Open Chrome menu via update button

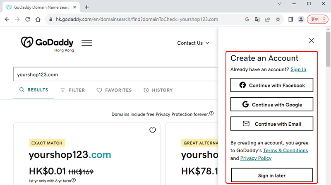[x=317, y=19]
